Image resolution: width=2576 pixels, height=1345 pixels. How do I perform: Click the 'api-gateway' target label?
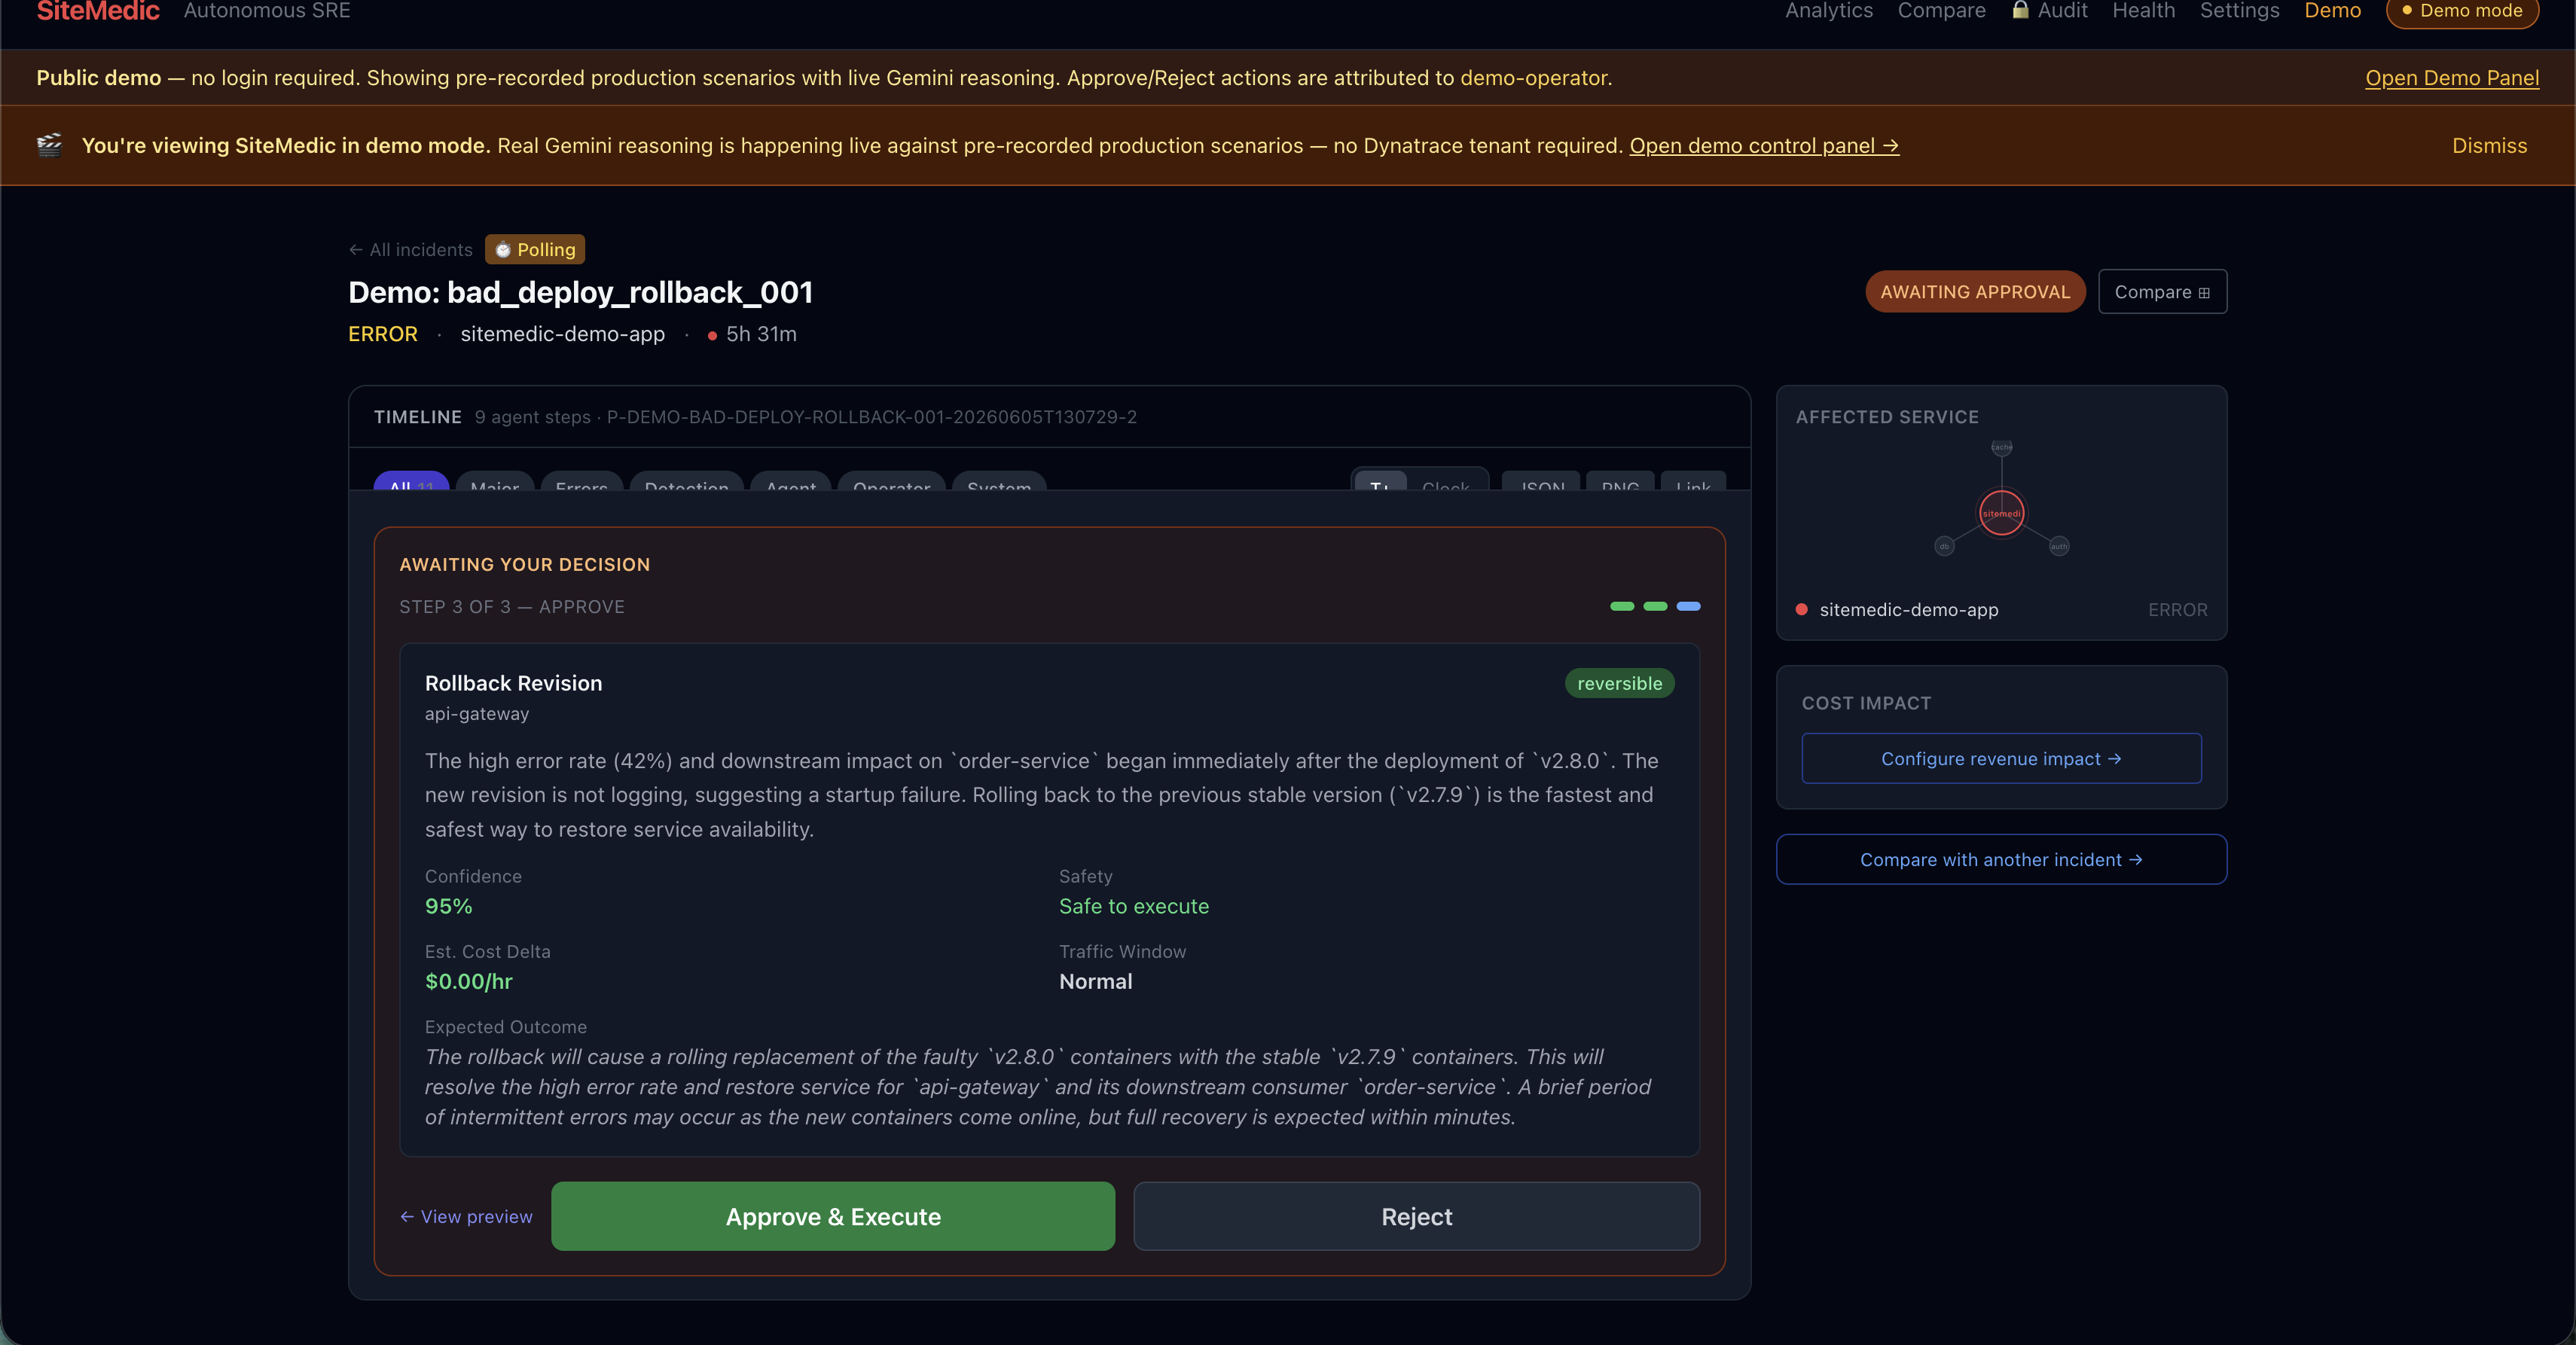(477, 714)
